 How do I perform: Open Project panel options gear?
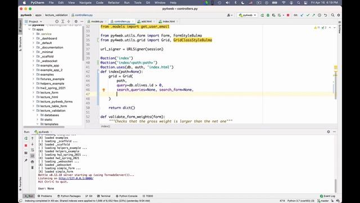[x=76, y=21]
